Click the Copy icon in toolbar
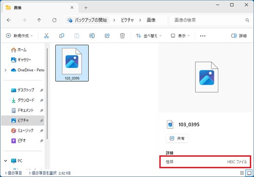 [x=61, y=36]
